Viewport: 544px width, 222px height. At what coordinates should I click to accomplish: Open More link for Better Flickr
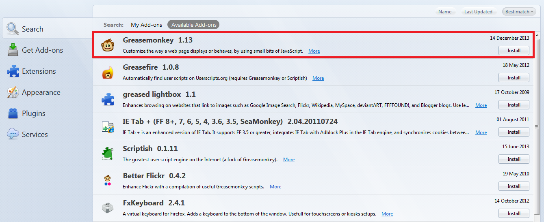[x=275, y=187]
